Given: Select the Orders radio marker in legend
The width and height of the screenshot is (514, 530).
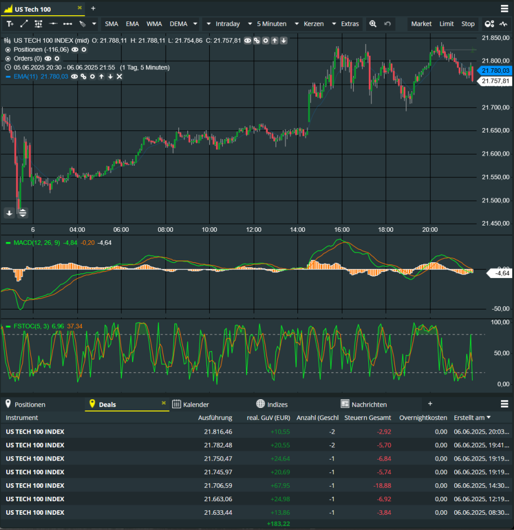Looking at the screenshot, I should pos(8,59).
